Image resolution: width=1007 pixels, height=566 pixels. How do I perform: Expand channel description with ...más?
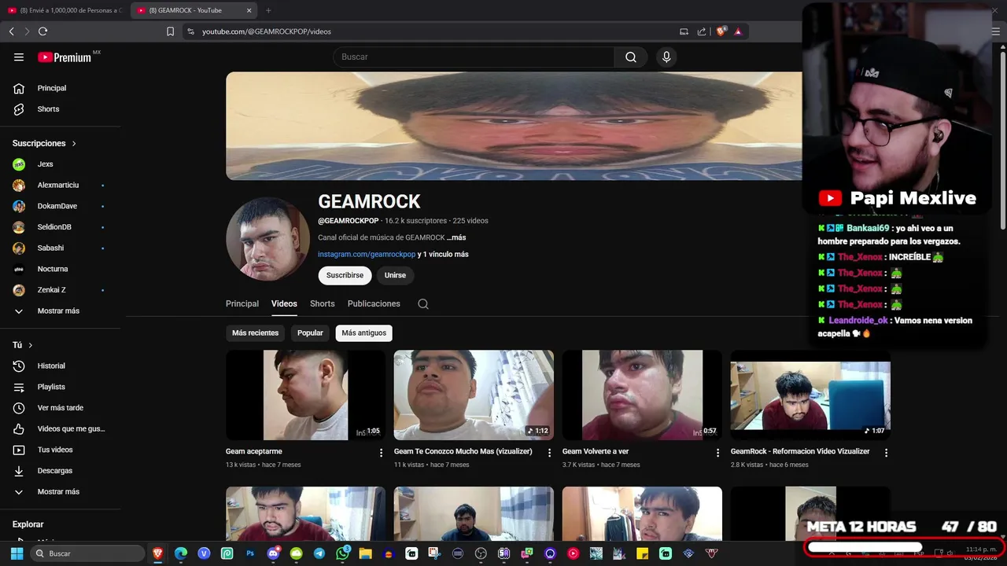click(x=456, y=237)
